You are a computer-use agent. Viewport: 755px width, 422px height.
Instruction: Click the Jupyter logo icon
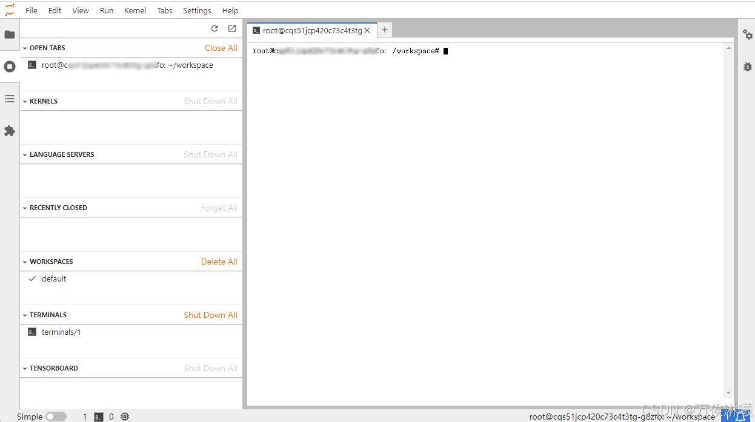tap(10, 10)
